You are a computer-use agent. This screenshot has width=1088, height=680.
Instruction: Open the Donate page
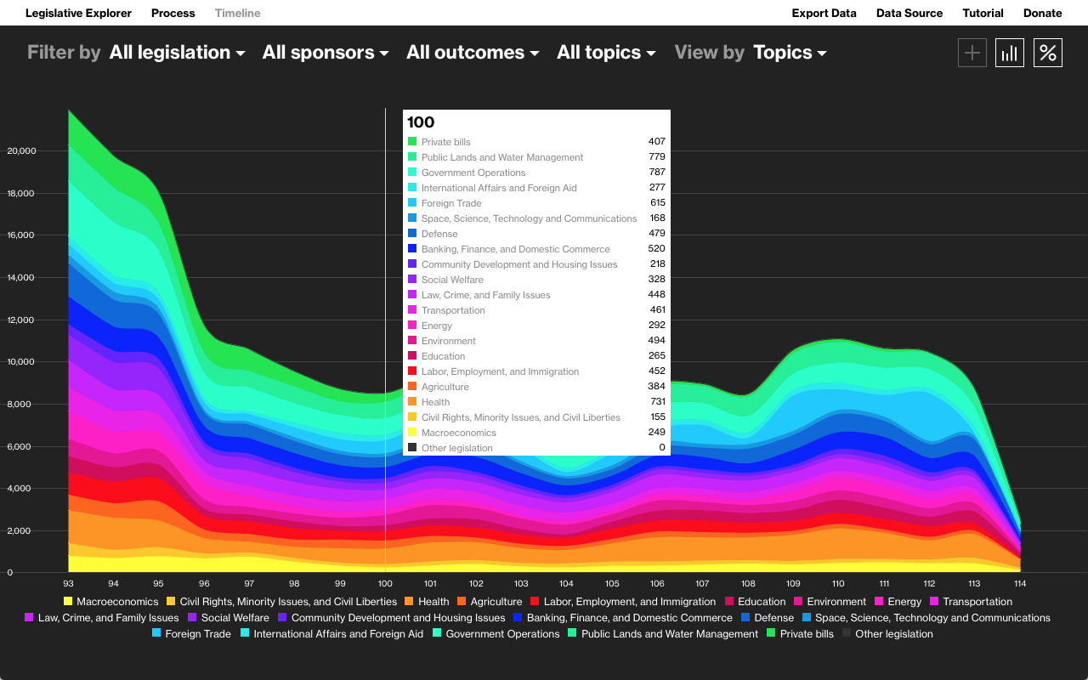point(1043,13)
